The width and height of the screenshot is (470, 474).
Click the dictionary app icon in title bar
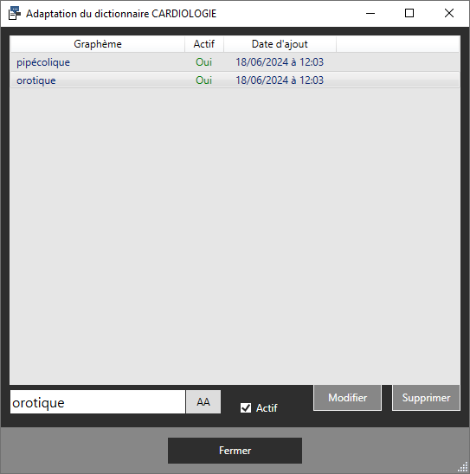(x=14, y=13)
